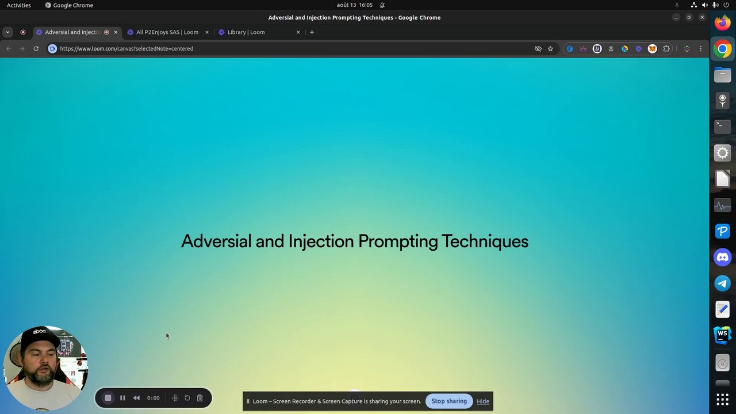Screen dimensions: 736x414
Task: Restart the recording with the circular arrow
Action: [x=187, y=398]
